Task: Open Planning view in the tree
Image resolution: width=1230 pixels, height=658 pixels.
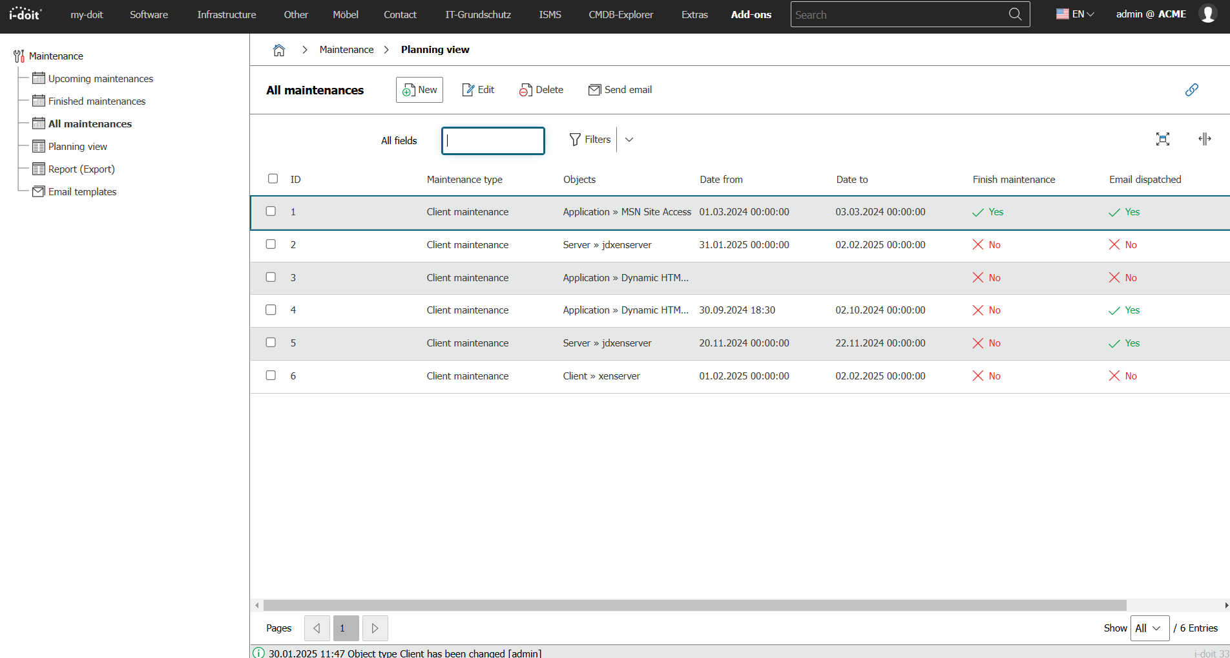Action: coord(78,146)
